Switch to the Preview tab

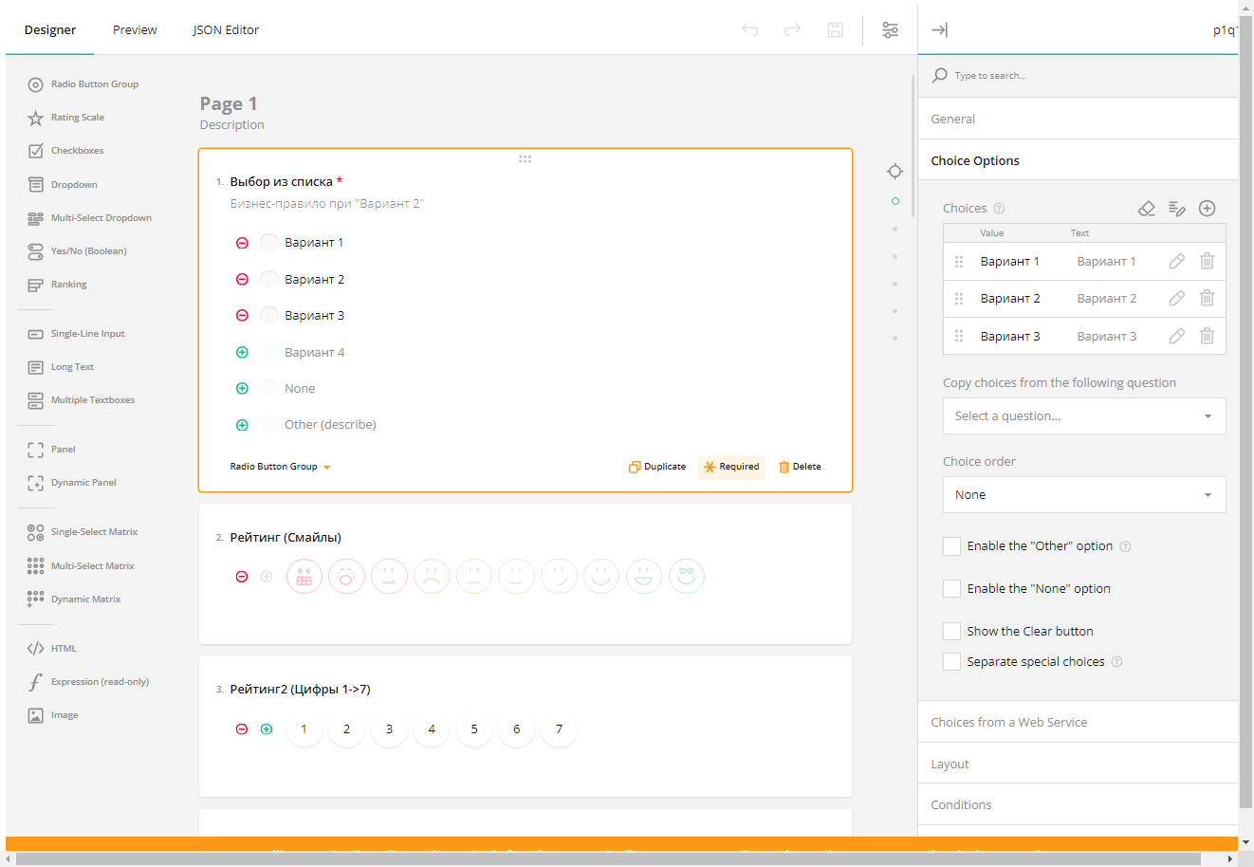[135, 29]
